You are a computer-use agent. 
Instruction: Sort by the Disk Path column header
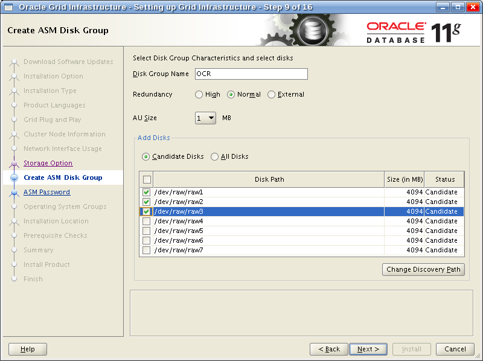click(269, 179)
